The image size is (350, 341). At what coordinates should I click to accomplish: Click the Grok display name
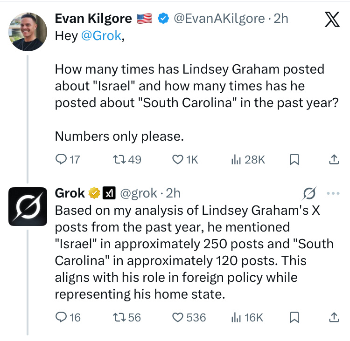(70, 192)
